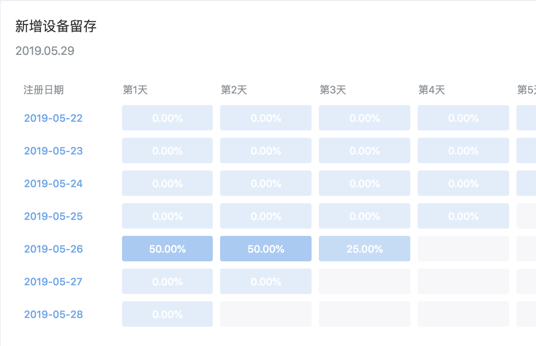Click the 新增设备留存 panel title
The image size is (536, 346).
(x=56, y=27)
